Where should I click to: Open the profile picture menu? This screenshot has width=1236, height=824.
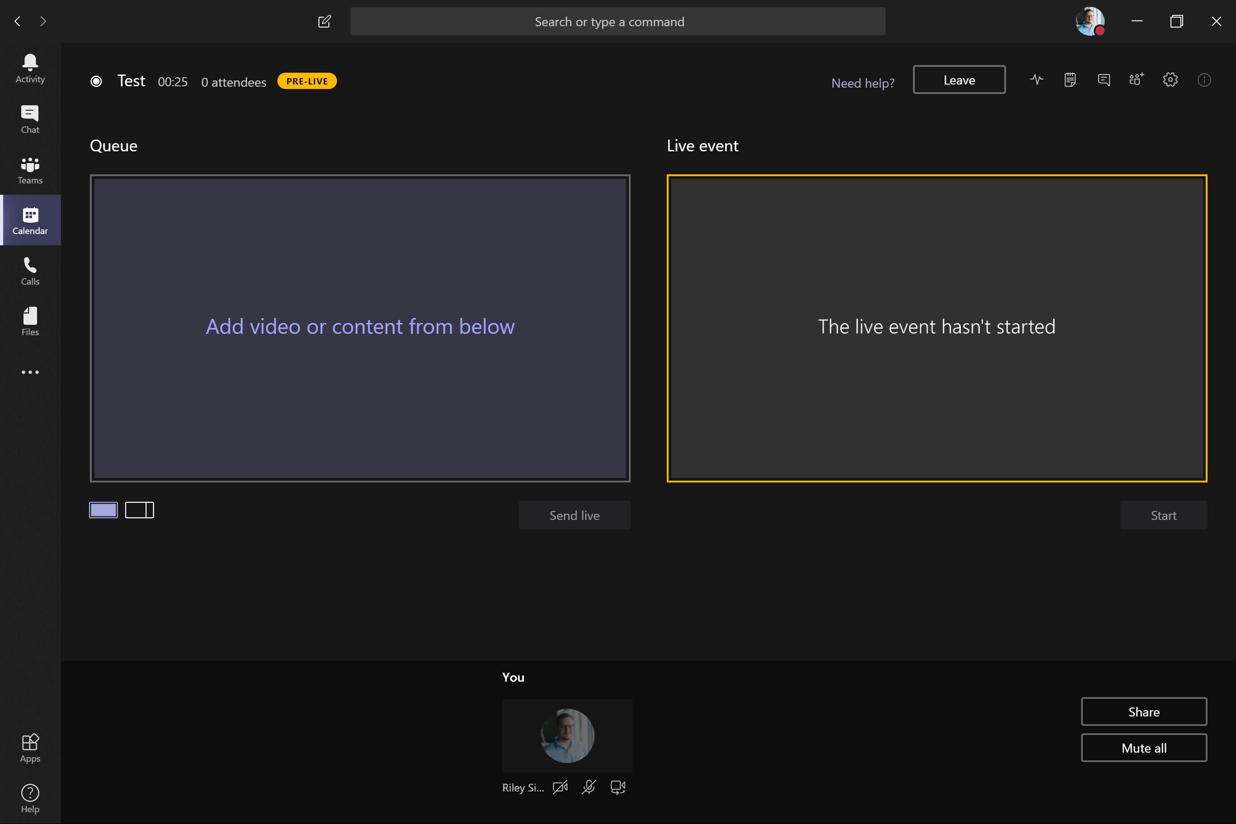1089,22
